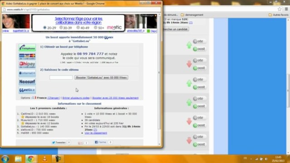
Task: Click the woman's photo in the ad
Action: point(16,21)
